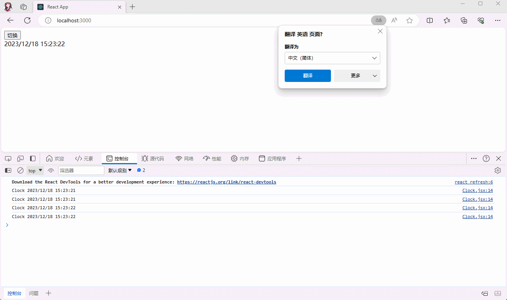Open DevTools help question mark icon
Image resolution: width=507 pixels, height=300 pixels.
[x=486, y=158]
